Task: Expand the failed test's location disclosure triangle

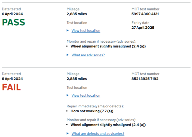Action: click(x=67, y=95)
